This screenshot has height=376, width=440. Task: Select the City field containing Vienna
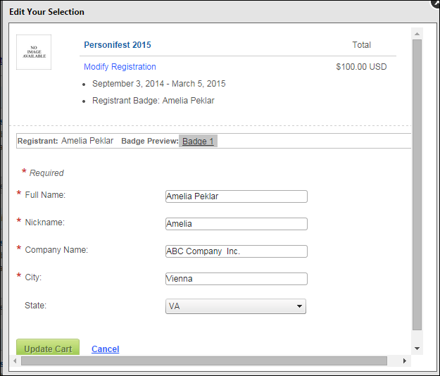(237, 279)
